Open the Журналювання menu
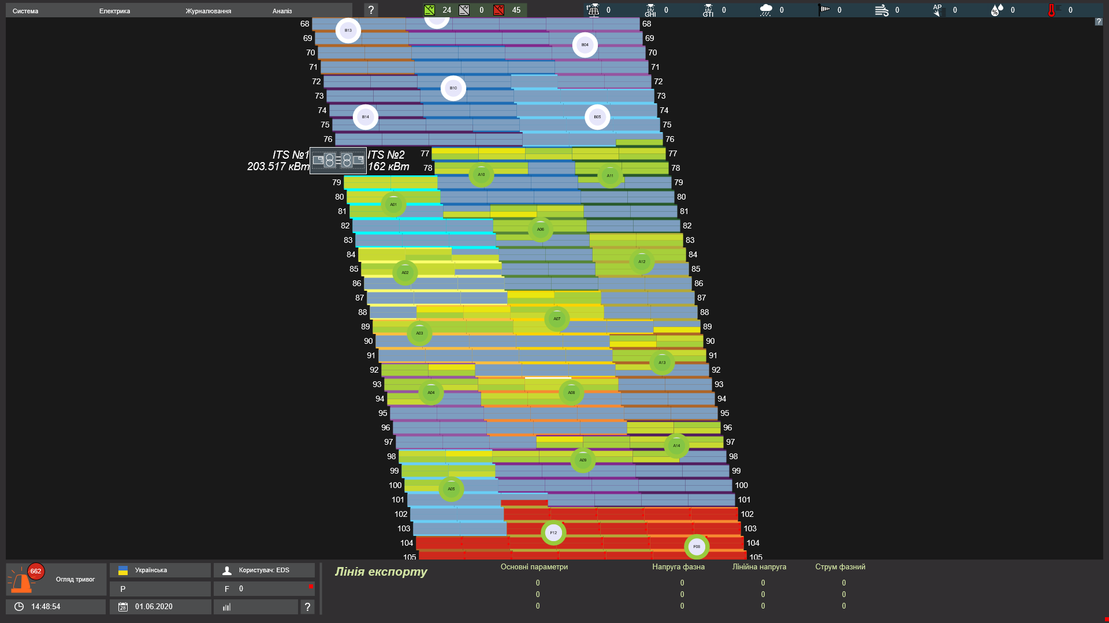The height and width of the screenshot is (623, 1109). click(x=208, y=11)
